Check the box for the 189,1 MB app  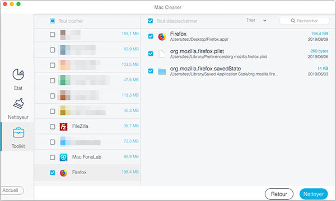click(53, 35)
